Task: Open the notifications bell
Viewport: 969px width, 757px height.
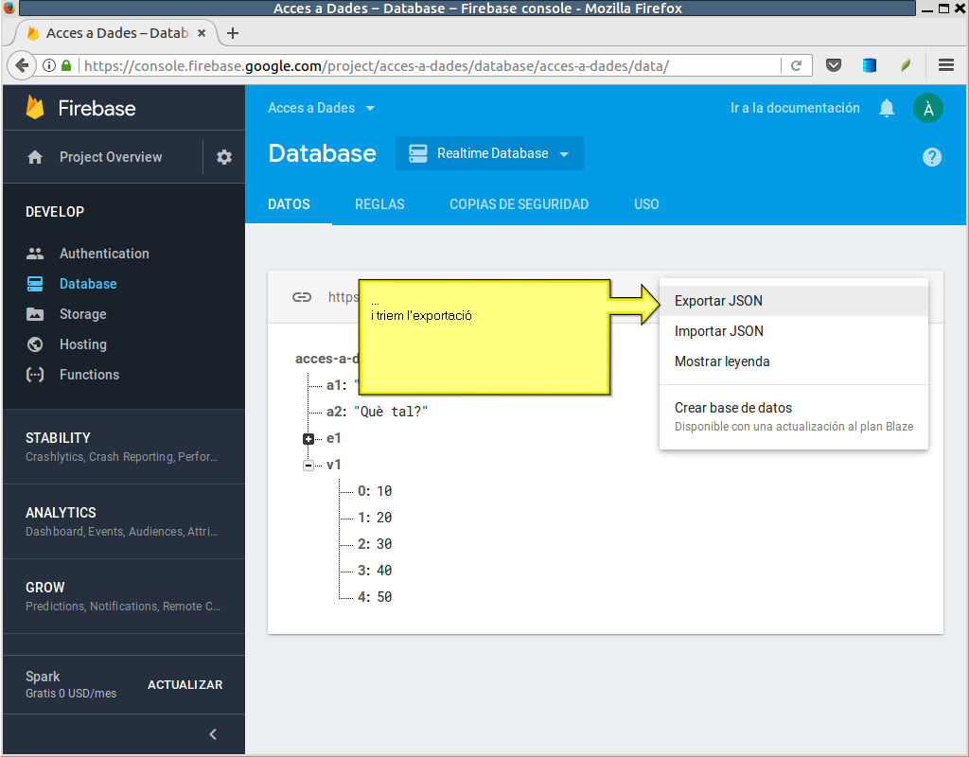Action: pos(887,108)
